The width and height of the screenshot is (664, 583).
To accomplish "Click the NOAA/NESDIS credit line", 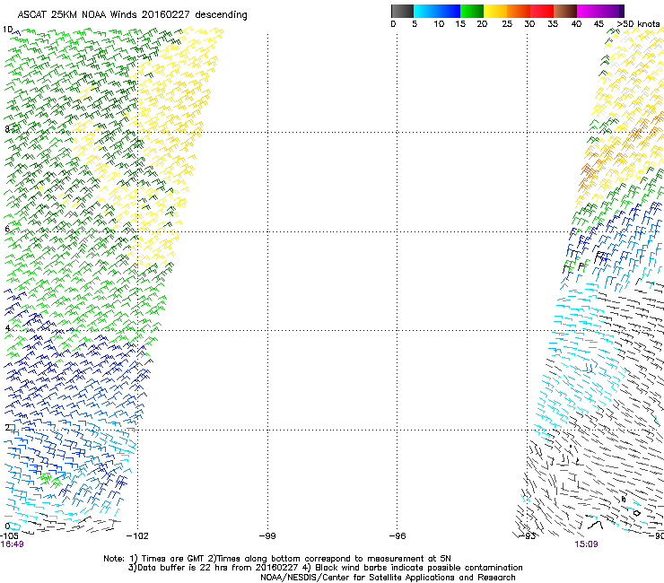I will [x=388, y=578].
